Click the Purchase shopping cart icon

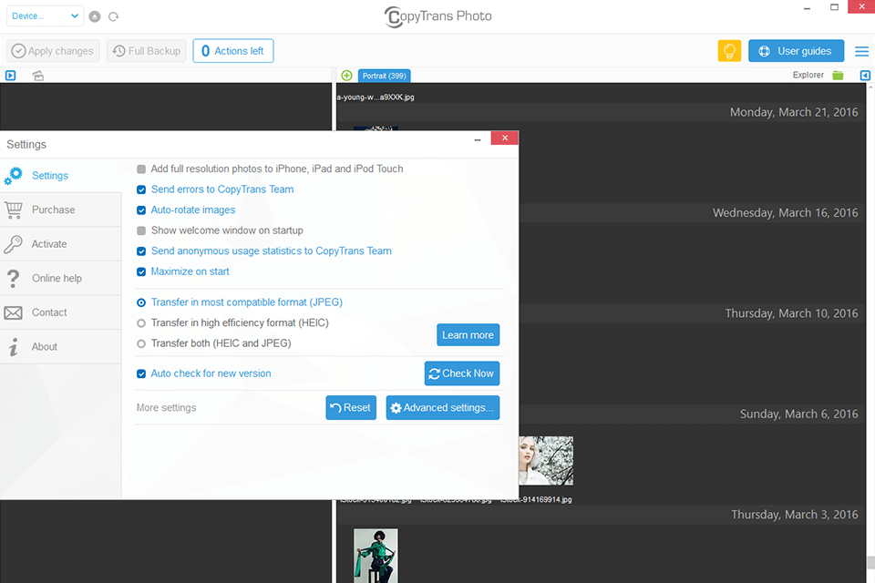coord(14,210)
